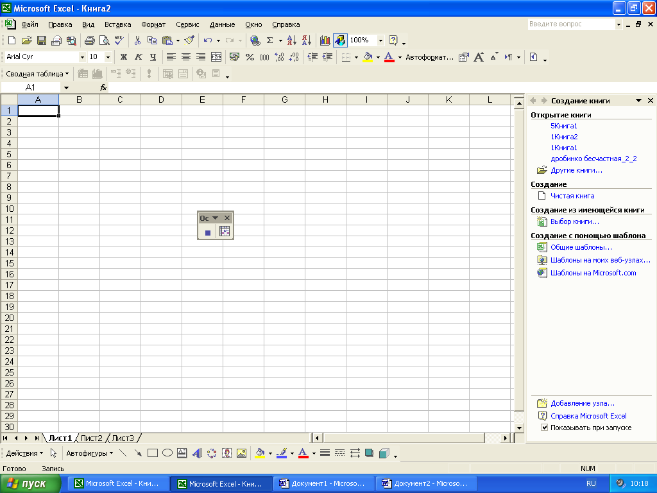Click 'Другие книги...' link
The height and width of the screenshot is (493, 657).
[576, 170]
